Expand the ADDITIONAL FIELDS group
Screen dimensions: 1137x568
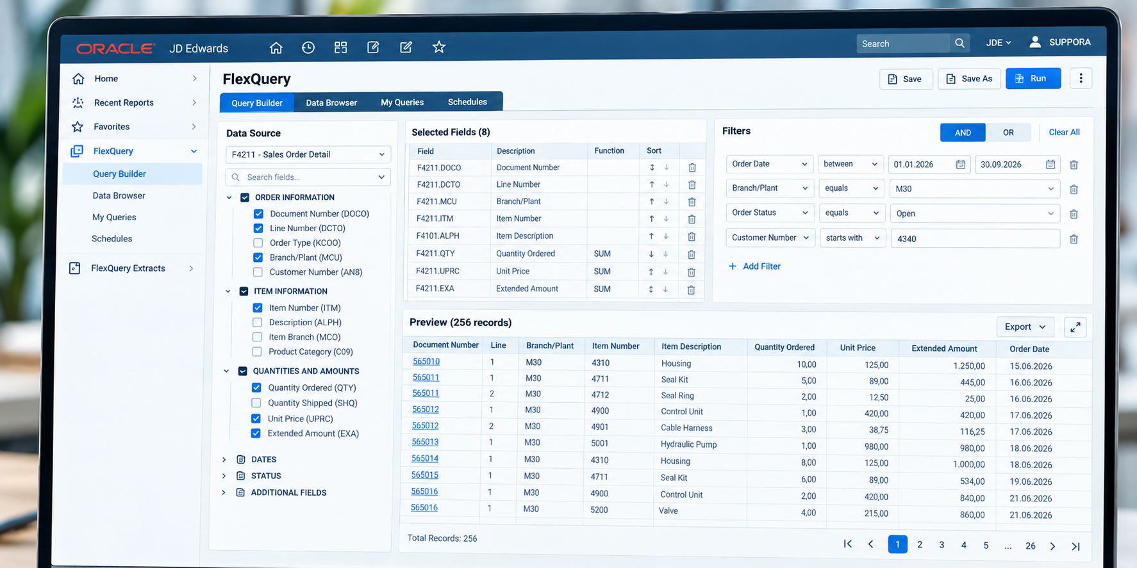tap(224, 492)
